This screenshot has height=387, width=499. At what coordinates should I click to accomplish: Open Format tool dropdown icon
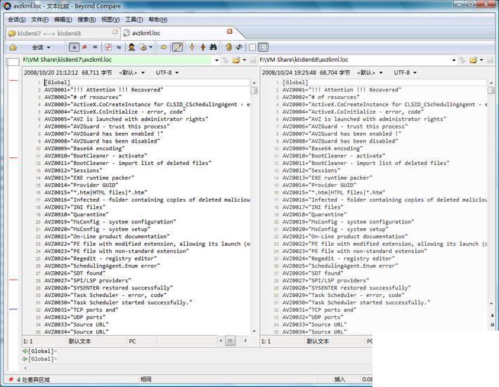click(146, 47)
